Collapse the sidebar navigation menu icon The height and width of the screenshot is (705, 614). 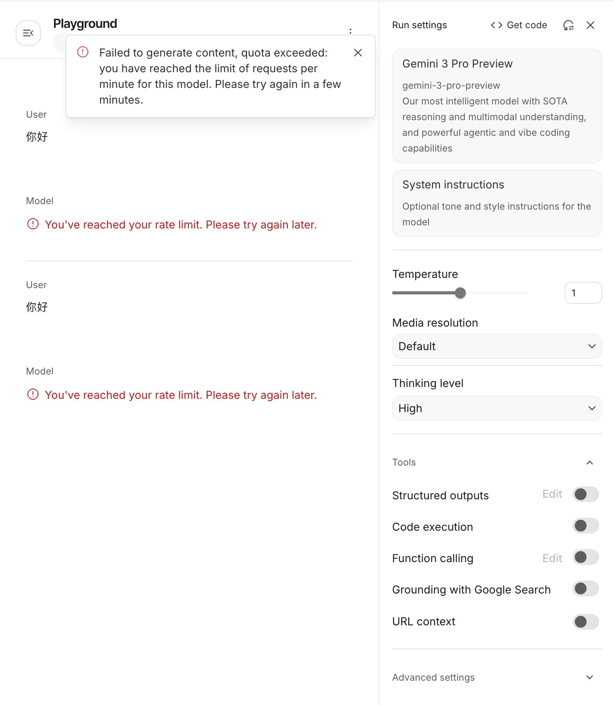pyautogui.click(x=28, y=33)
